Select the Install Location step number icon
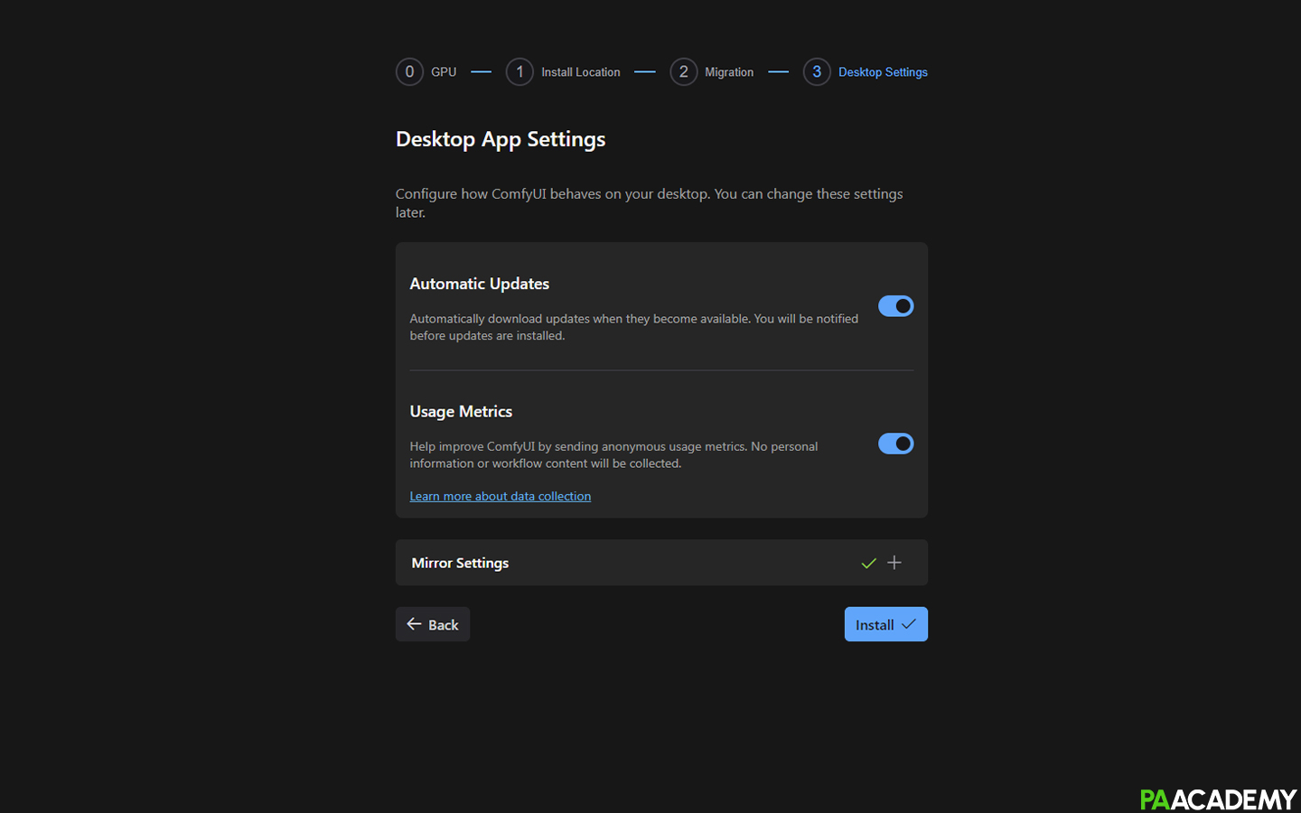The height and width of the screenshot is (813, 1301). tap(519, 71)
